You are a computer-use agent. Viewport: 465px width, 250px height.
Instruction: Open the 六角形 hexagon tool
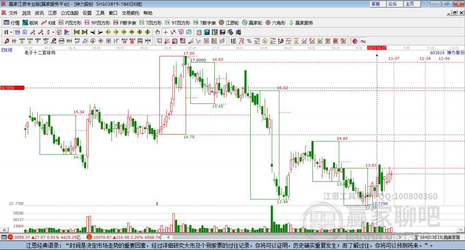(x=276, y=23)
